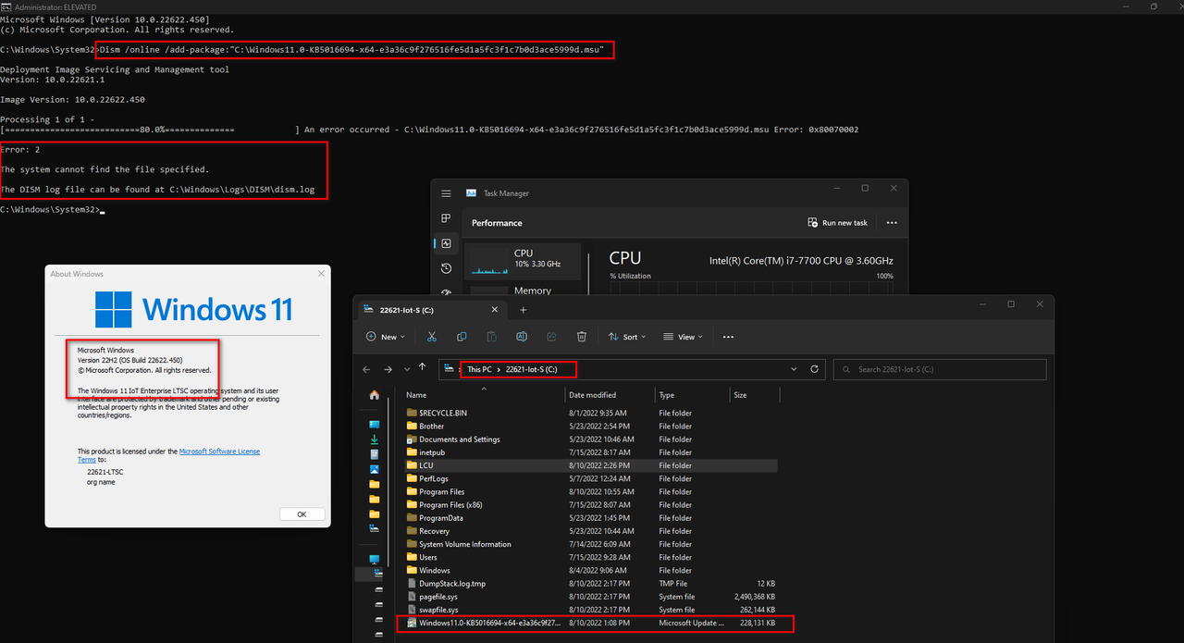Viewport: 1184px width, 643px height.
Task: Select the Windows folder in C: drive
Action: [x=591, y=570]
